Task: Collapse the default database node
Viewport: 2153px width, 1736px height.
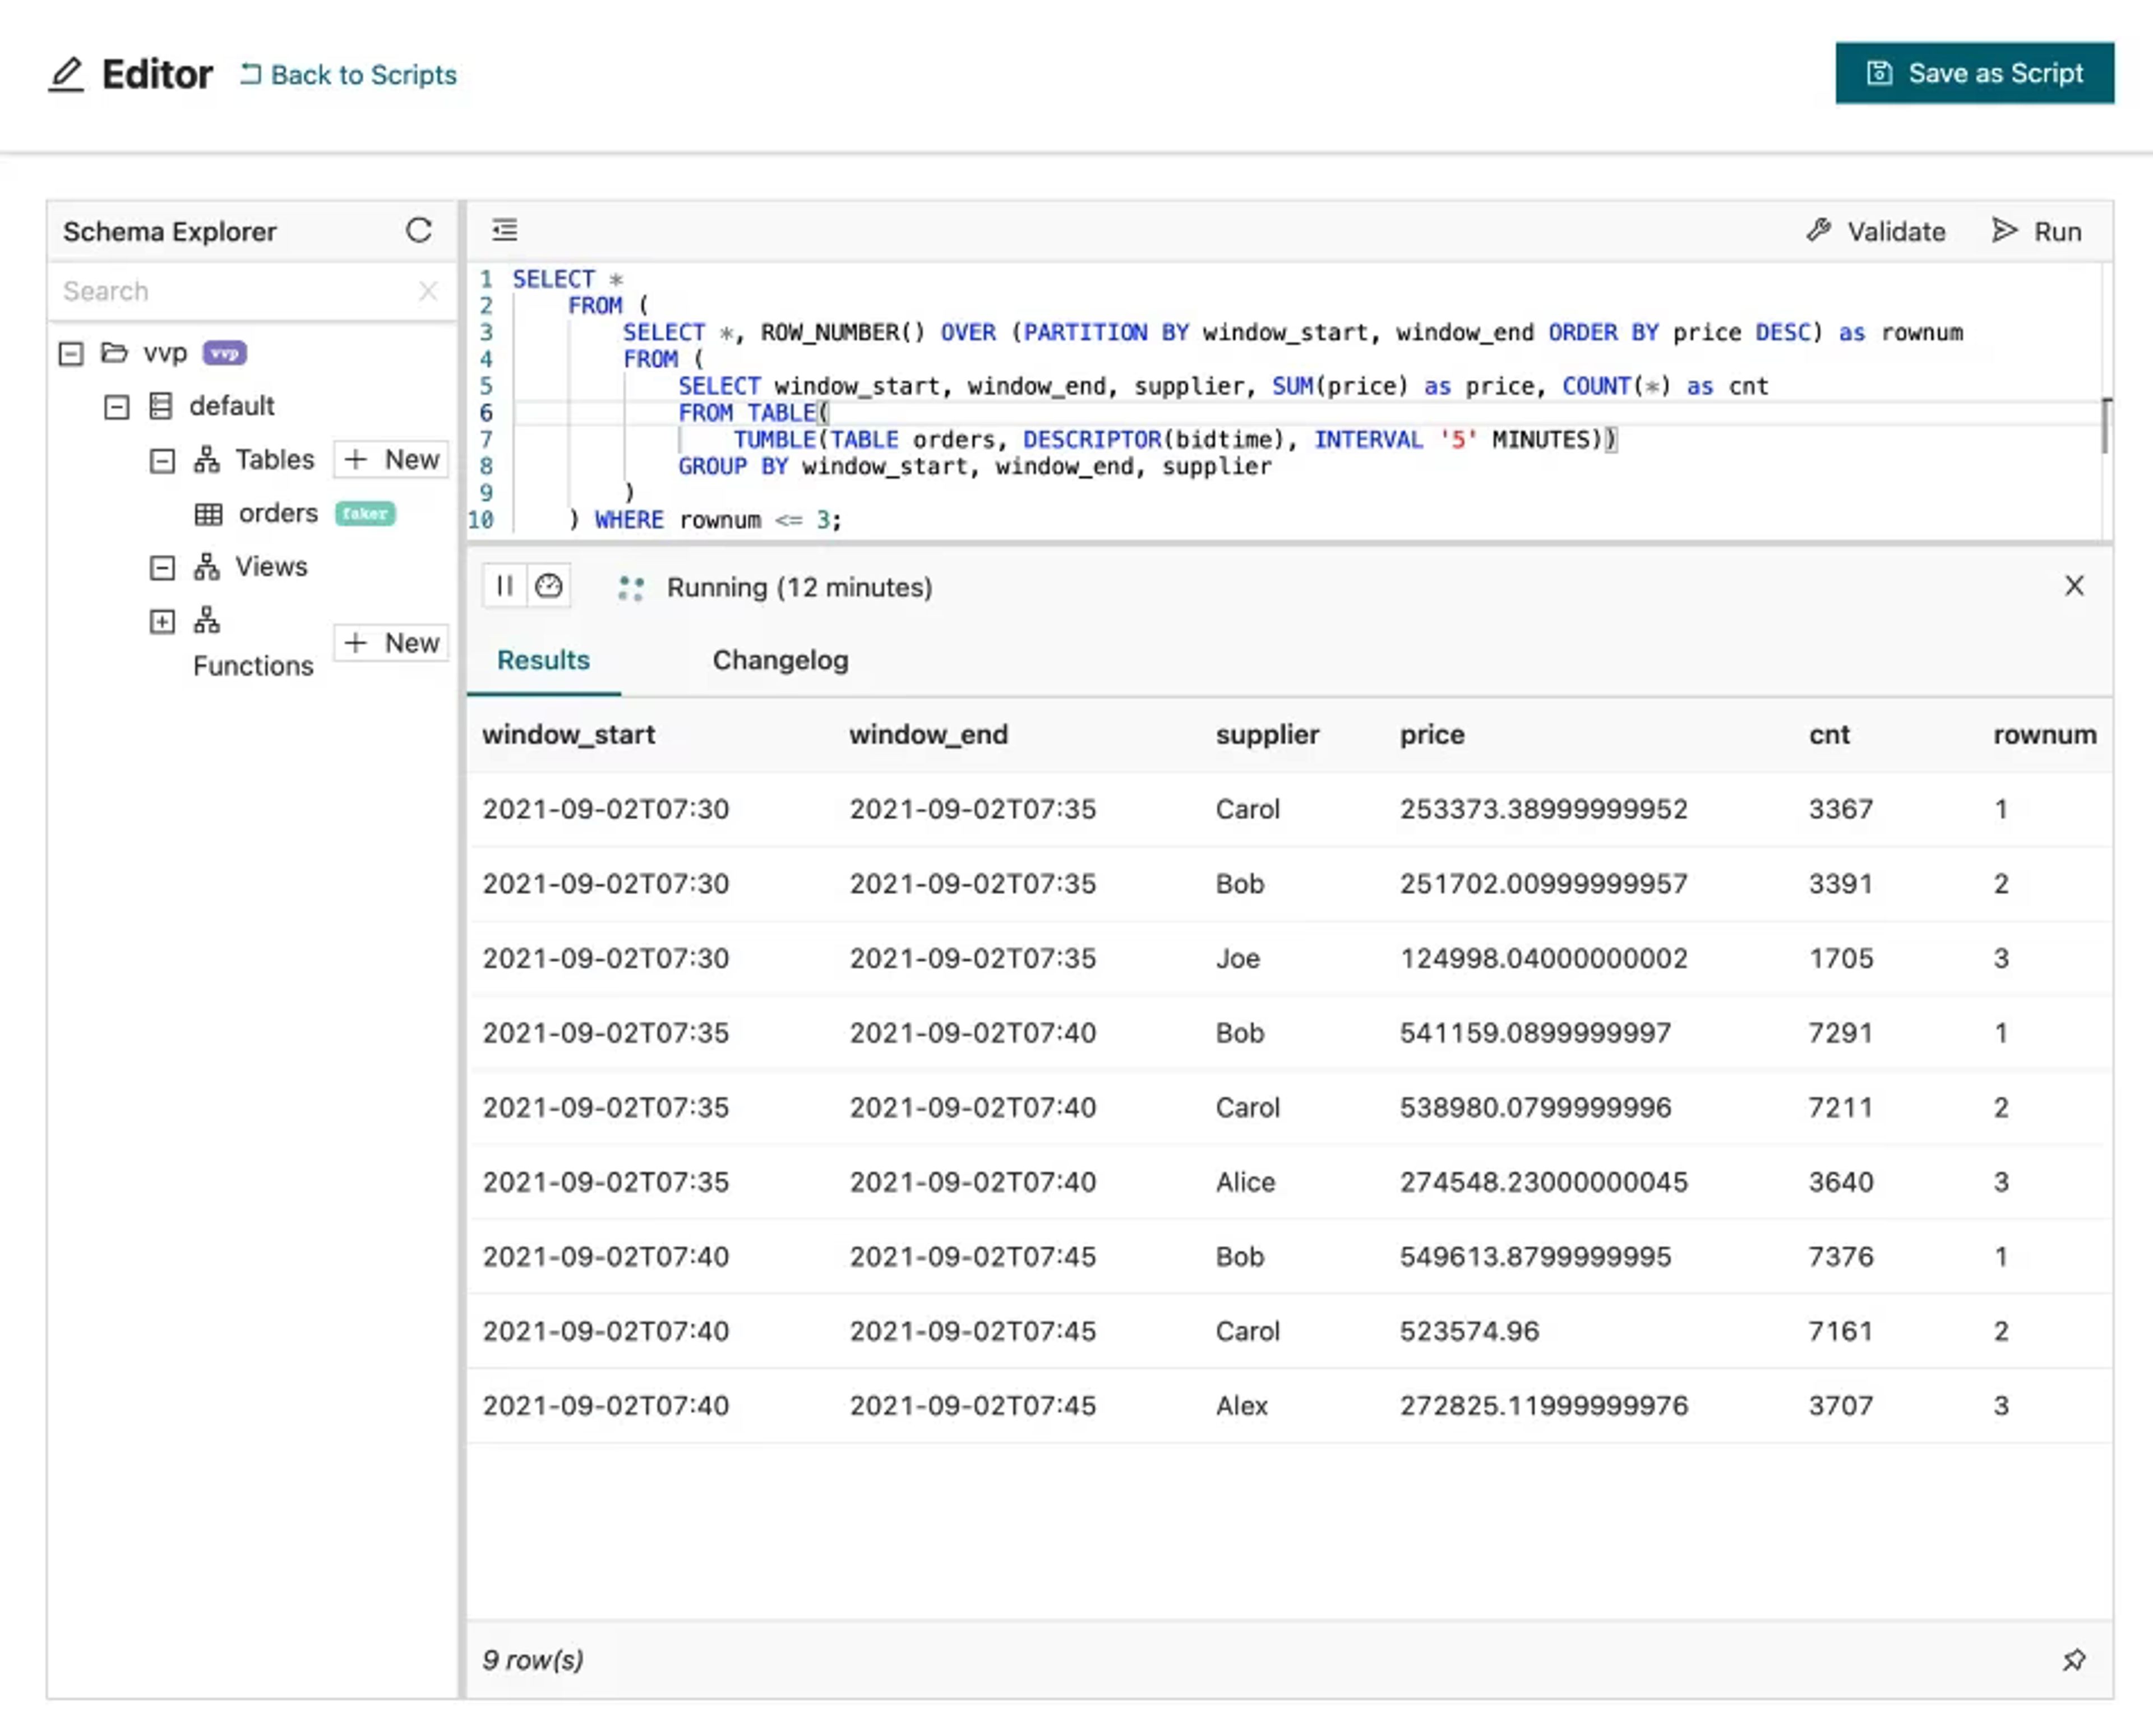Action: (x=116, y=407)
